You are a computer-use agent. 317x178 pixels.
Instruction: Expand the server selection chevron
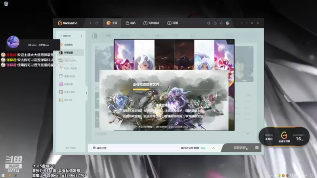click(213, 148)
